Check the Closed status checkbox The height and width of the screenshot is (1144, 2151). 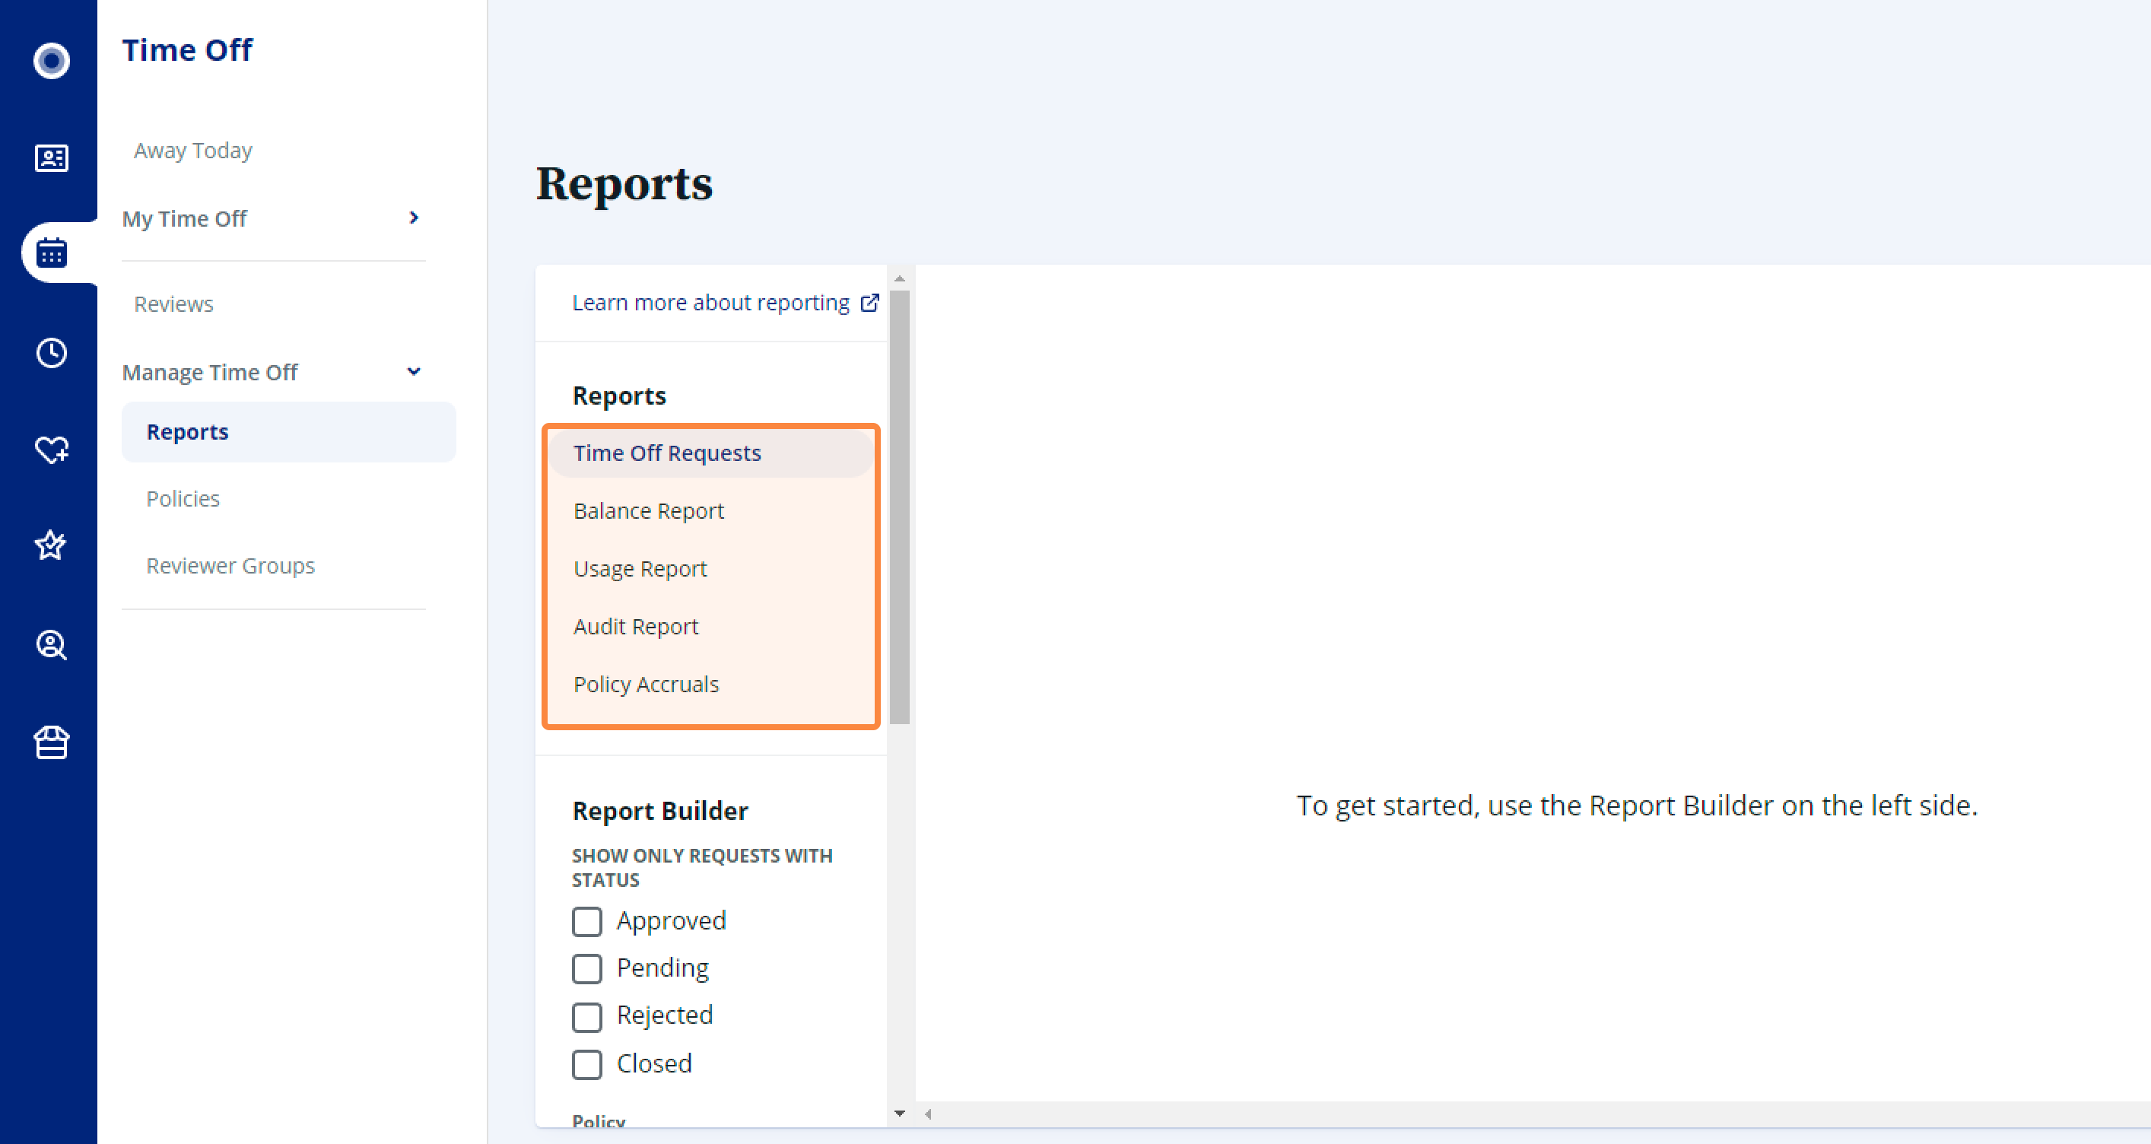[x=587, y=1064]
